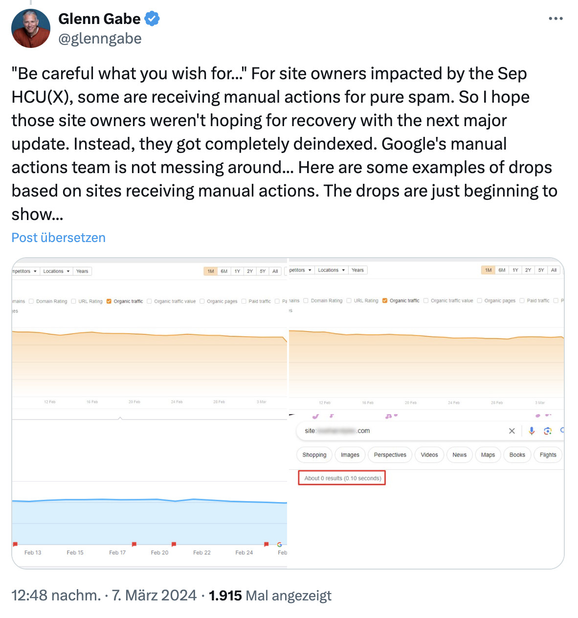Viewport: 578px width, 618px height.
Task: Open Google Lens from the search bar
Action: 548,431
